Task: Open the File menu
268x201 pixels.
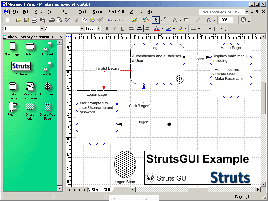Action: [x=15, y=12]
